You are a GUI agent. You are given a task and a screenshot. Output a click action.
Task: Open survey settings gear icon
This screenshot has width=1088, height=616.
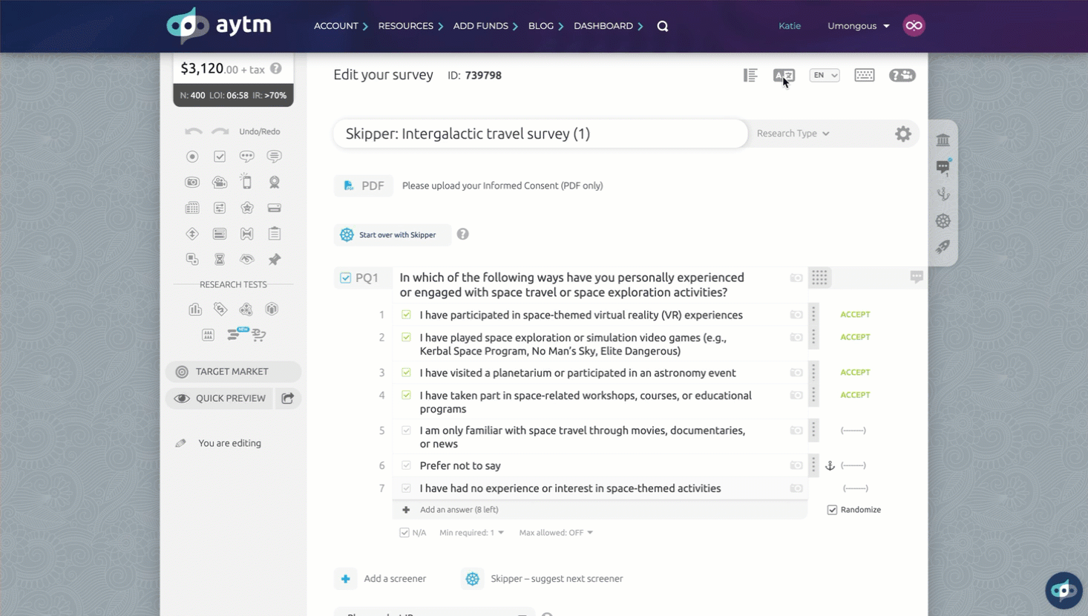902,134
